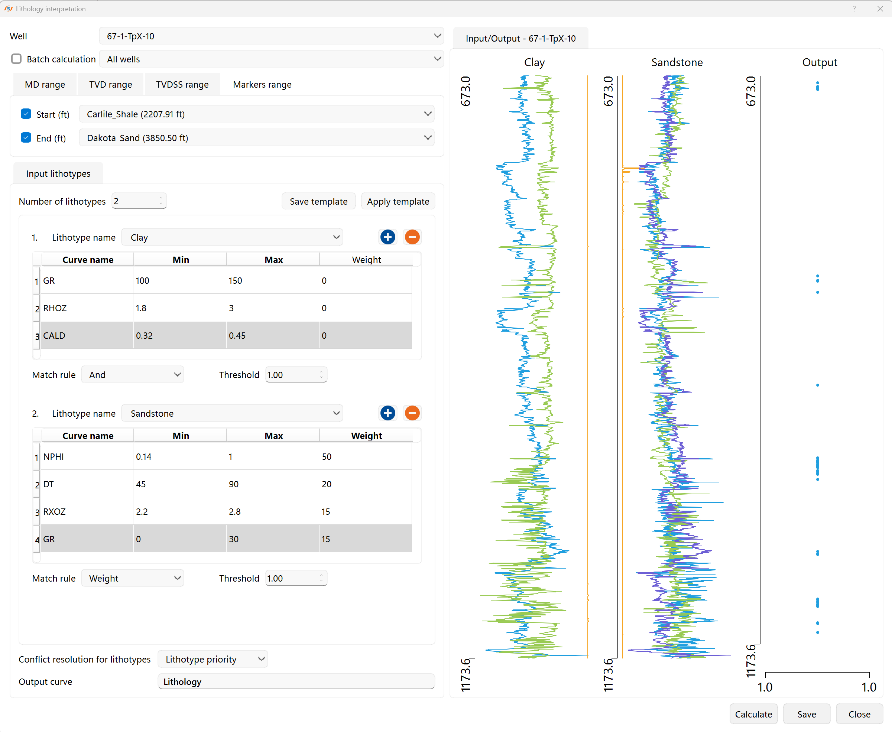Click the Sandstone Threshold spinner field
892x732 pixels.
point(296,578)
